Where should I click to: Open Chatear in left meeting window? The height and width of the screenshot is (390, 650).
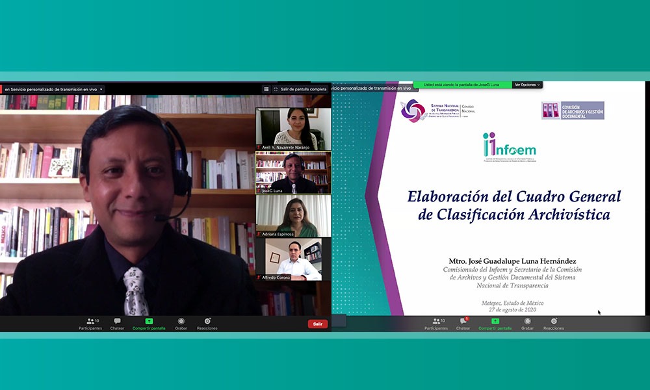(117, 323)
